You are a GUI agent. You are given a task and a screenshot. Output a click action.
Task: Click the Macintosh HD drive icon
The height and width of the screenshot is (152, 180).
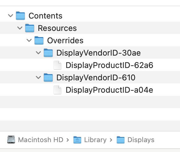[11, 140]
